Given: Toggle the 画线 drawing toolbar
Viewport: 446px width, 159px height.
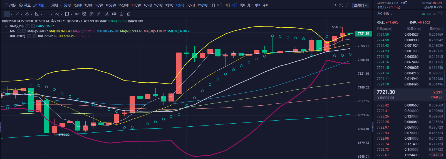Looking at the screenshot, I should point(39,5).
